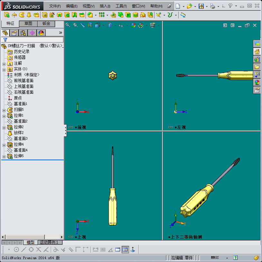Switch to the 草图 sketch tab

coord(28,23)
